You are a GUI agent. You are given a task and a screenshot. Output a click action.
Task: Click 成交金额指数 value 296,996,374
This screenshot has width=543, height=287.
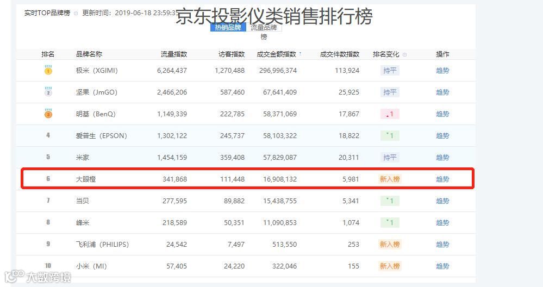tap(278, 71)
